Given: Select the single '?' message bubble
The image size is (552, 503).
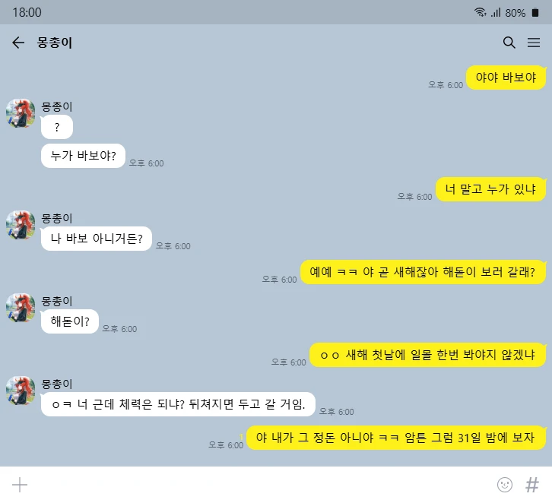Looking at the screenshot, I should 57,127.
